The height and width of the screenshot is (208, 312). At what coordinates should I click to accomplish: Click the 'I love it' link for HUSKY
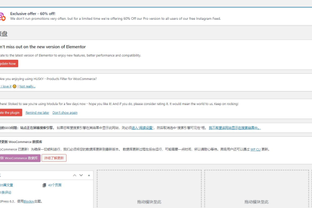(6, 86)
